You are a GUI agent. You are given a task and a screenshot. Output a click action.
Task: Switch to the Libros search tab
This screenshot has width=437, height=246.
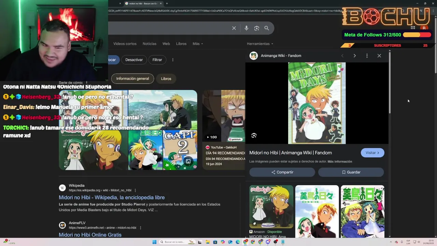(x=181, y=44)
